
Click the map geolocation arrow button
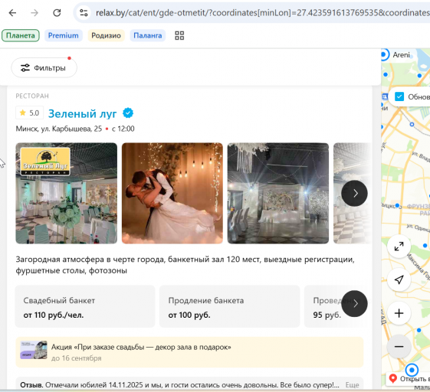399,279
